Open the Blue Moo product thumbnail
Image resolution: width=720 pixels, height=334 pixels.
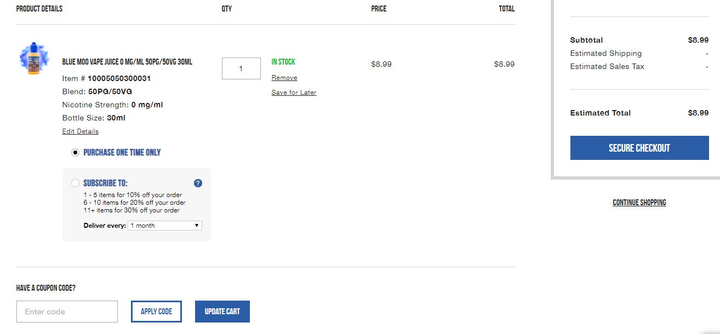coord(34,59)
